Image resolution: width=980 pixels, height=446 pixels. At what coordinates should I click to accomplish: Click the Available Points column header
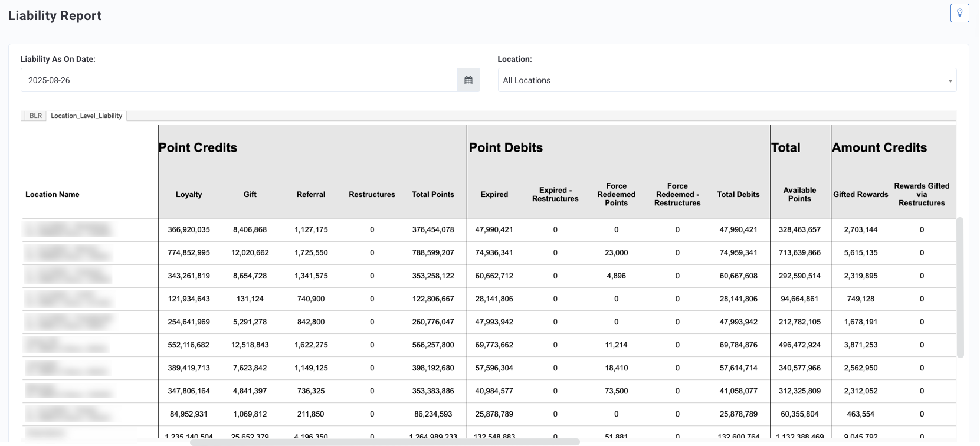(x=799, y=195)
